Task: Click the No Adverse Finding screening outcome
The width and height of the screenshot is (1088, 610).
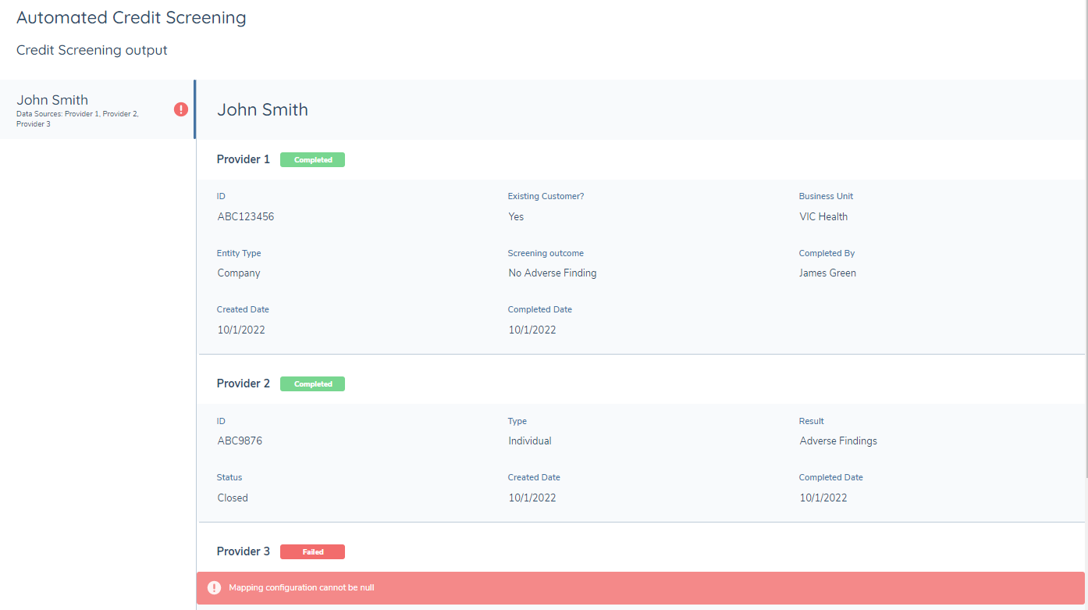Action: [553, 273]
